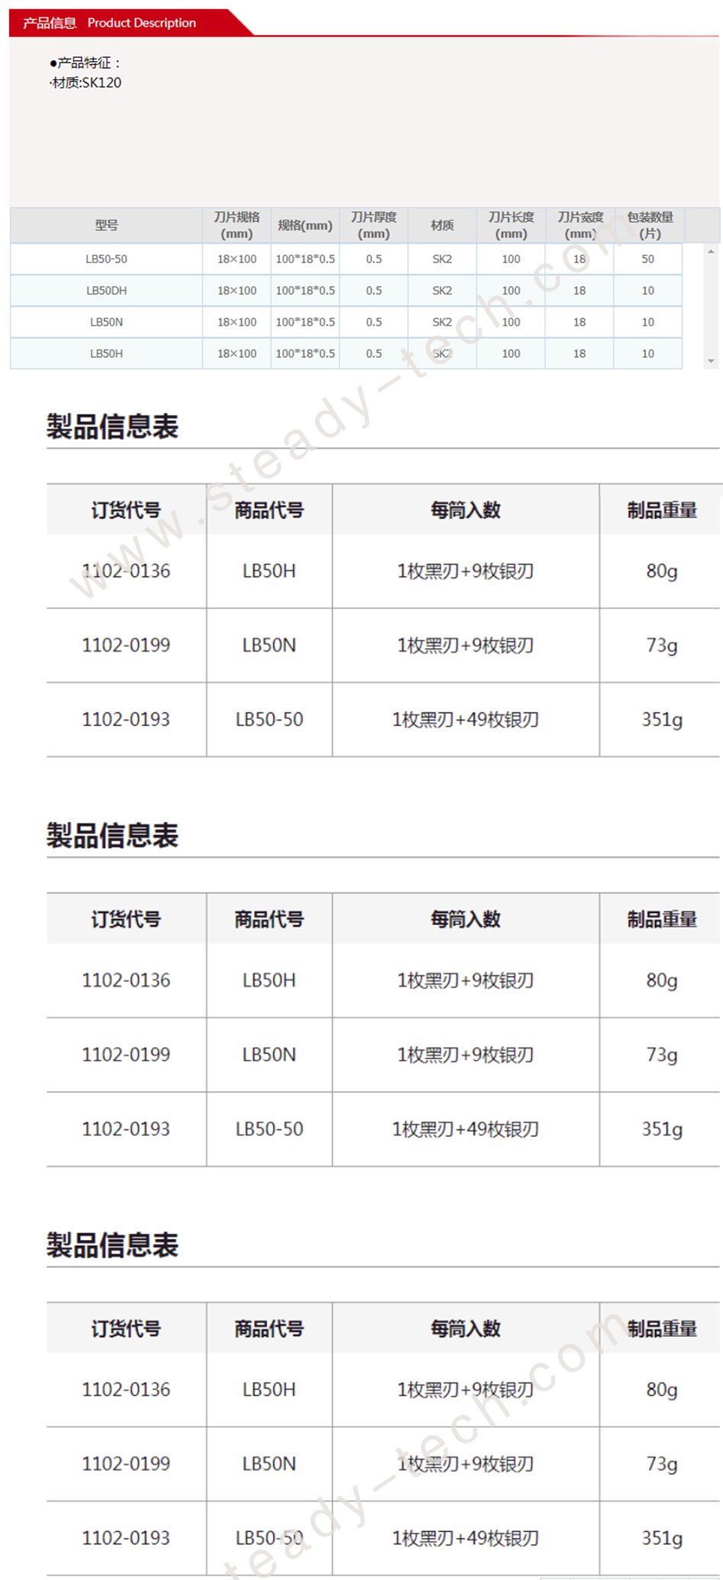Select the 包装数量 column header

pos(650,226)
